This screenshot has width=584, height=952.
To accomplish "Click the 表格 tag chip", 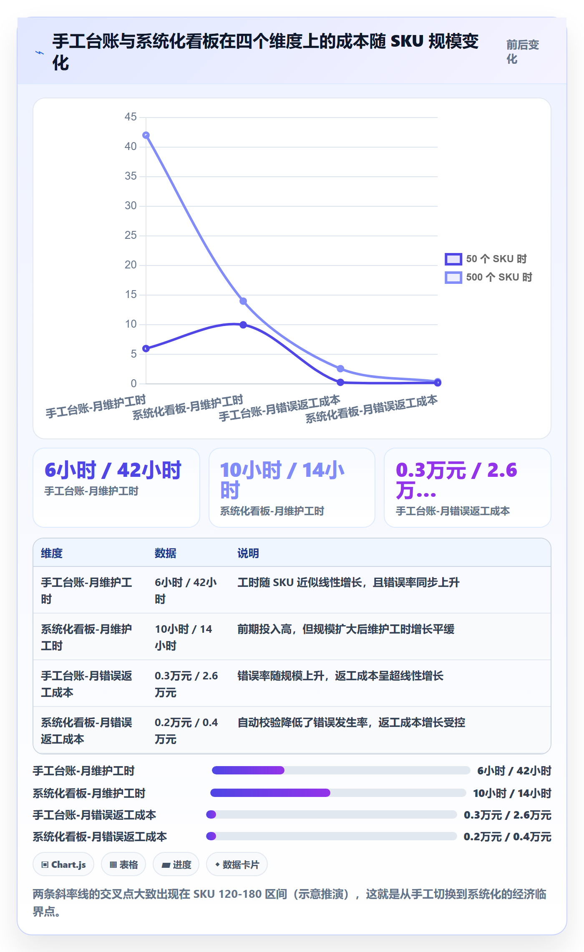I will [123, 864].
